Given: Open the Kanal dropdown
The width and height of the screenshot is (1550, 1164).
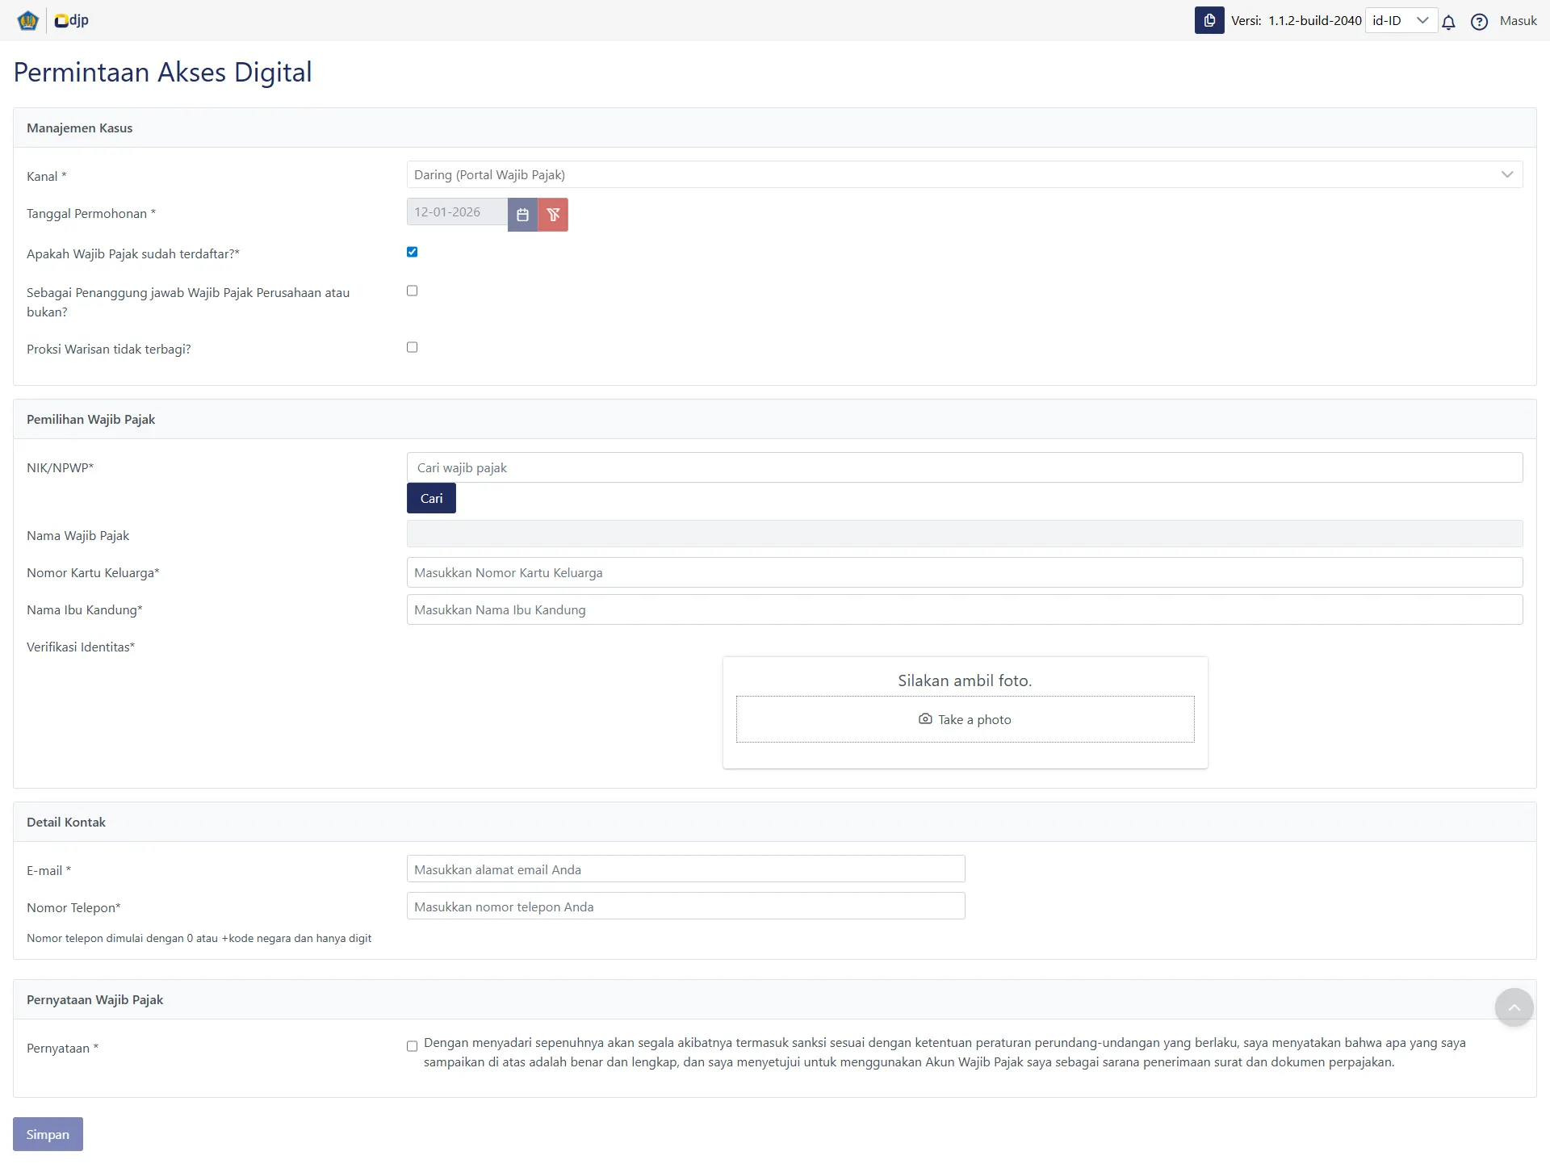Looking at the screenshot, I should (x=964, y=174).
